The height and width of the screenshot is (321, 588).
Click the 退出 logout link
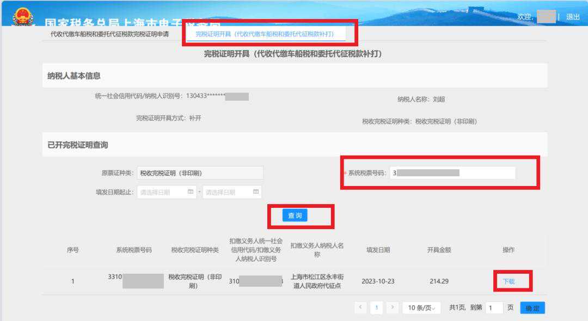point(573,17)
